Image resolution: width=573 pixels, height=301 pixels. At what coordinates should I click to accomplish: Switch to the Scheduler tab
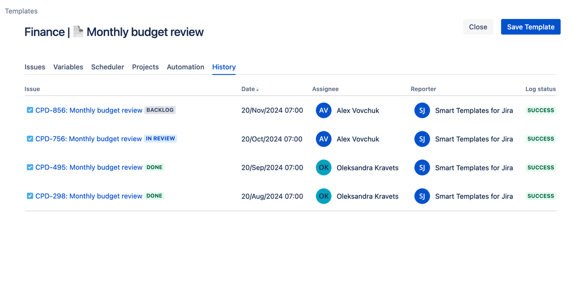(107, 67)
